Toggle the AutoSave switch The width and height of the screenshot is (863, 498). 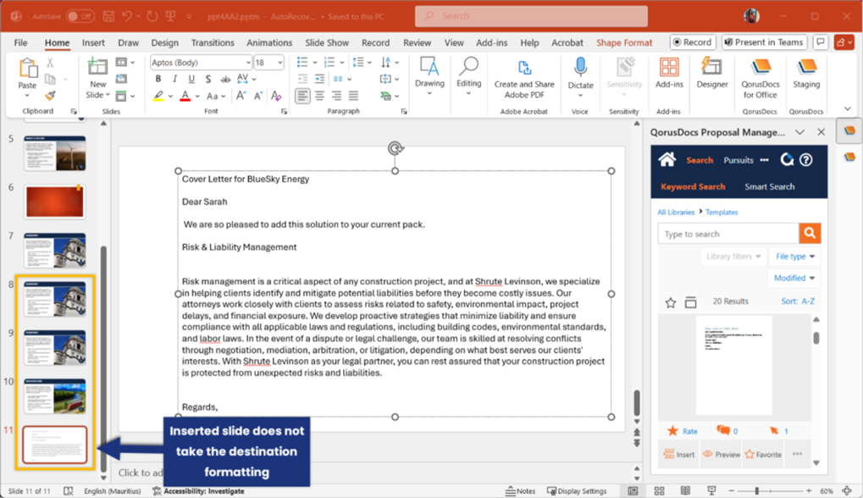[x=80, y=16]
